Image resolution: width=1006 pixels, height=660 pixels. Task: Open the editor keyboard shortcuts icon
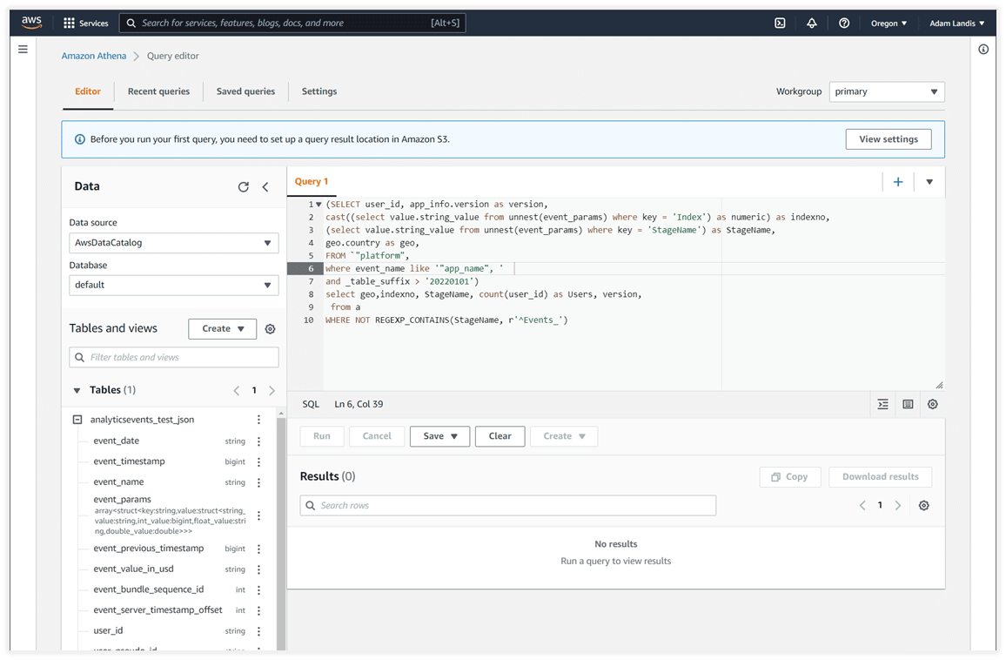(908, 405)
